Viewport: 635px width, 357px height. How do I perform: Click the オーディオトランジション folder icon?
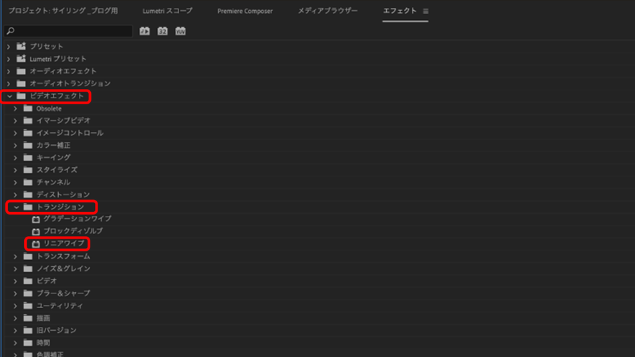pyautogui.click(x=21, y=84)
